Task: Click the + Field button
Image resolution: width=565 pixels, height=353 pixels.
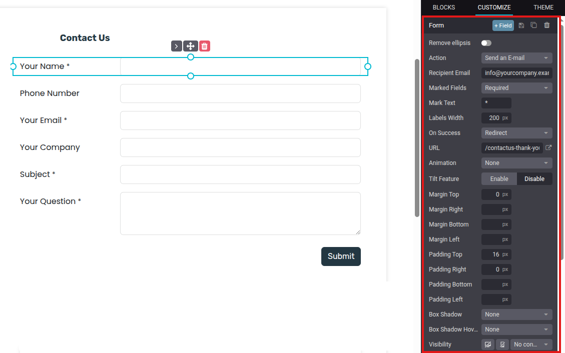Action: pos(503,25)
